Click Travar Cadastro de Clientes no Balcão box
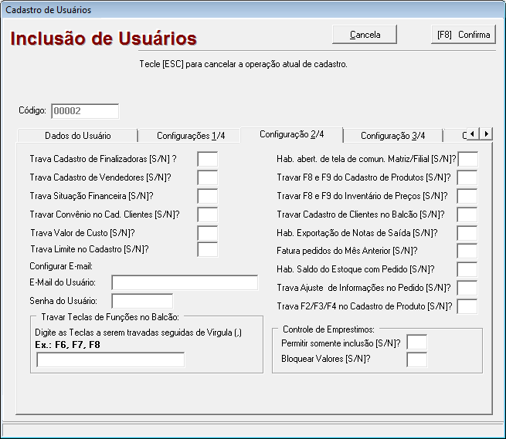Screen dimensions: 506x439 pyautogui.click(x=467, y=214)
